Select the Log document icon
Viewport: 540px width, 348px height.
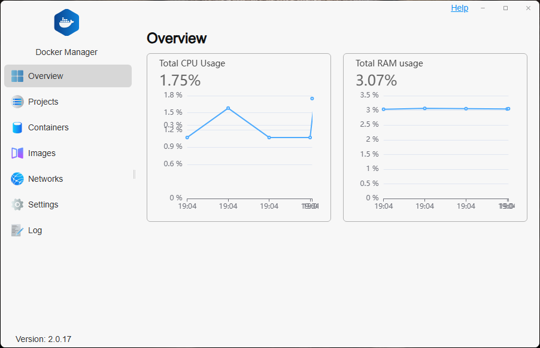coord(17,230)
